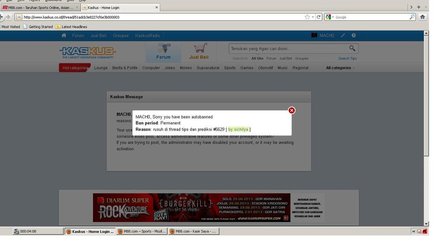Open the Jokes category

point(170,68)
